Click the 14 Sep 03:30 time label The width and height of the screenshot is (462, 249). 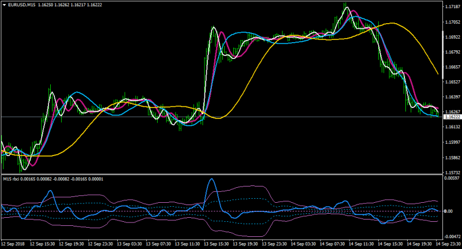[303, 244]
